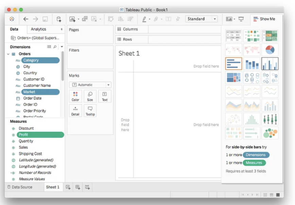The height and width of the screenshot is (205, 295).
Task: Select the packed bubbles chart type
Action: [270, 133]
